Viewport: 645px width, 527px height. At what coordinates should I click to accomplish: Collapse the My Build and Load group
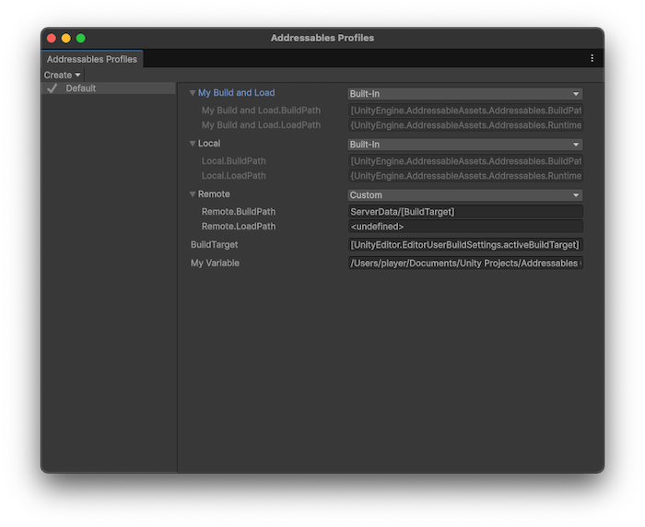(193, 93)
